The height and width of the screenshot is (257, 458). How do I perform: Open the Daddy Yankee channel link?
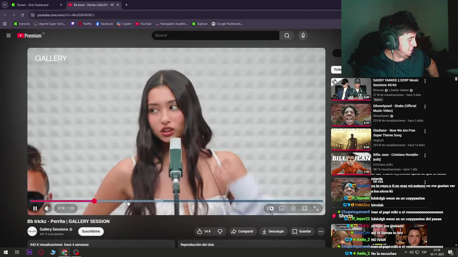click(399, 90)
